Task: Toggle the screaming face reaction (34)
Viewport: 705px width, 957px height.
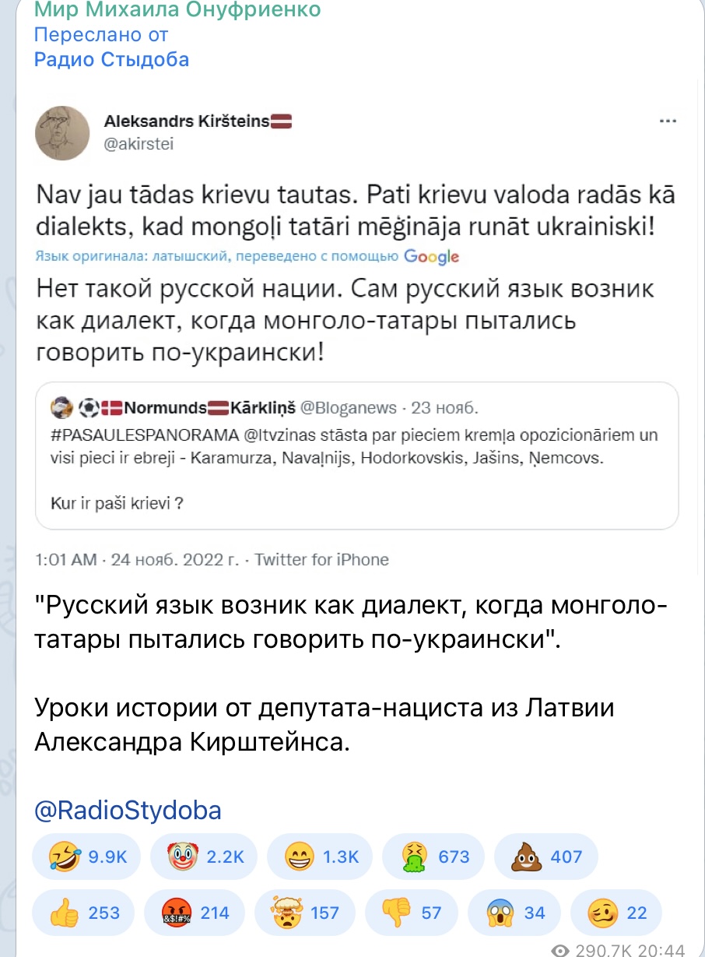Action: tap(515, 913)
